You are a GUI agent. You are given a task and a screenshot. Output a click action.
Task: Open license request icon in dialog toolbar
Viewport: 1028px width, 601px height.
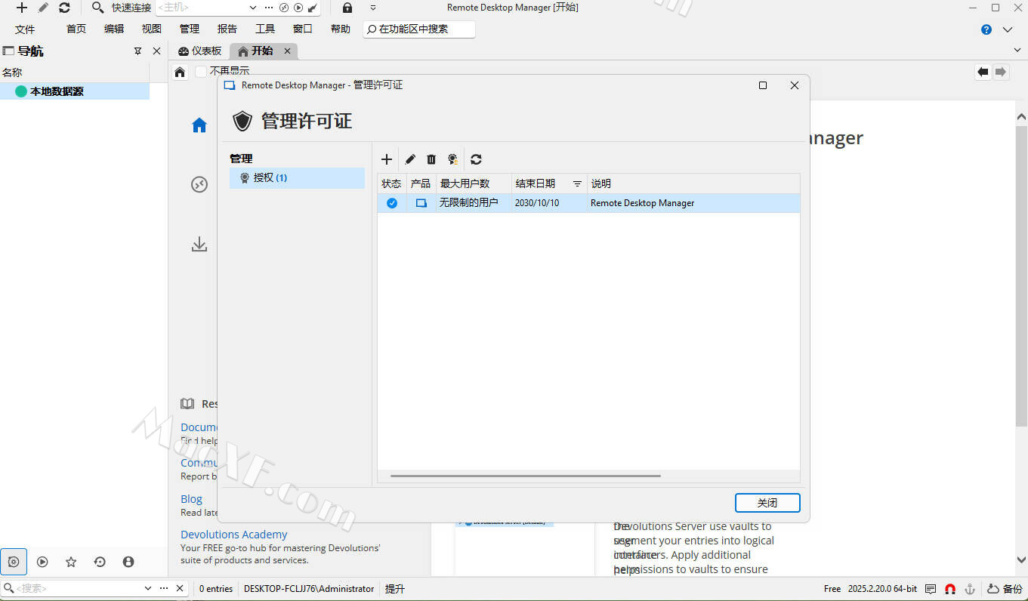click(x=452, y=159)
